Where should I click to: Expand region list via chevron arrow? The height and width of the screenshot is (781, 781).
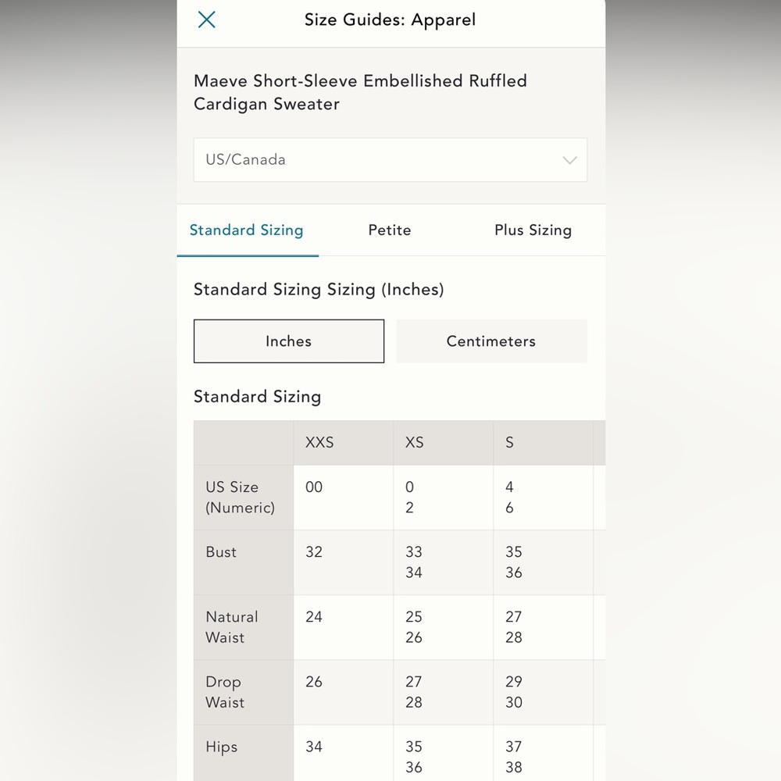569,160
